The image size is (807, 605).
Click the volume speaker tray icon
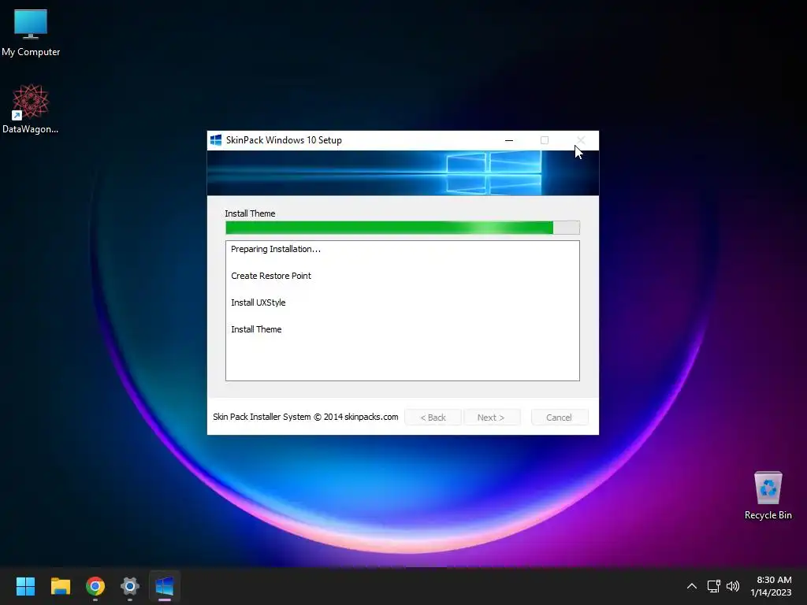tap(732, 586)
